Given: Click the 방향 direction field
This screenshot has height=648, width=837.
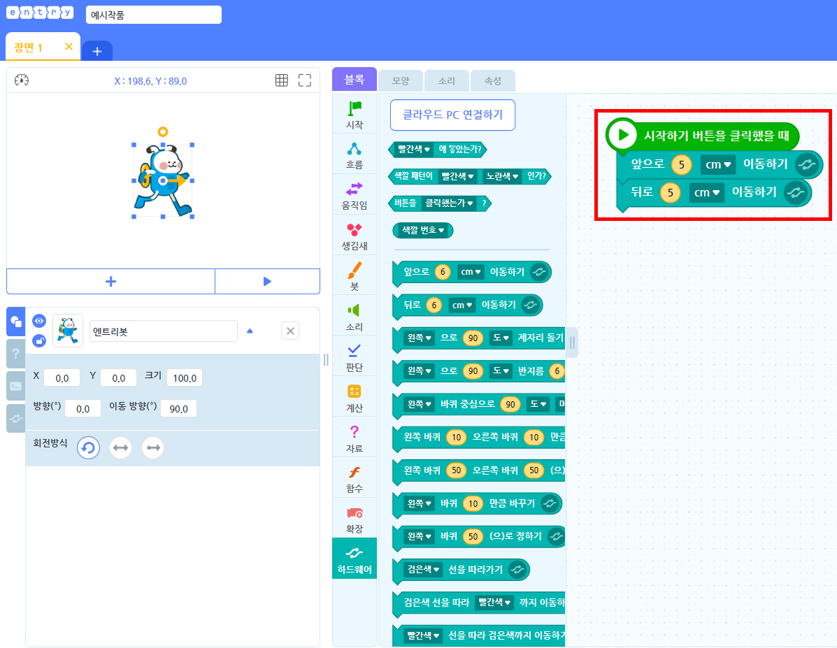Looking at the screenshot, I should (x=83, y=408).
